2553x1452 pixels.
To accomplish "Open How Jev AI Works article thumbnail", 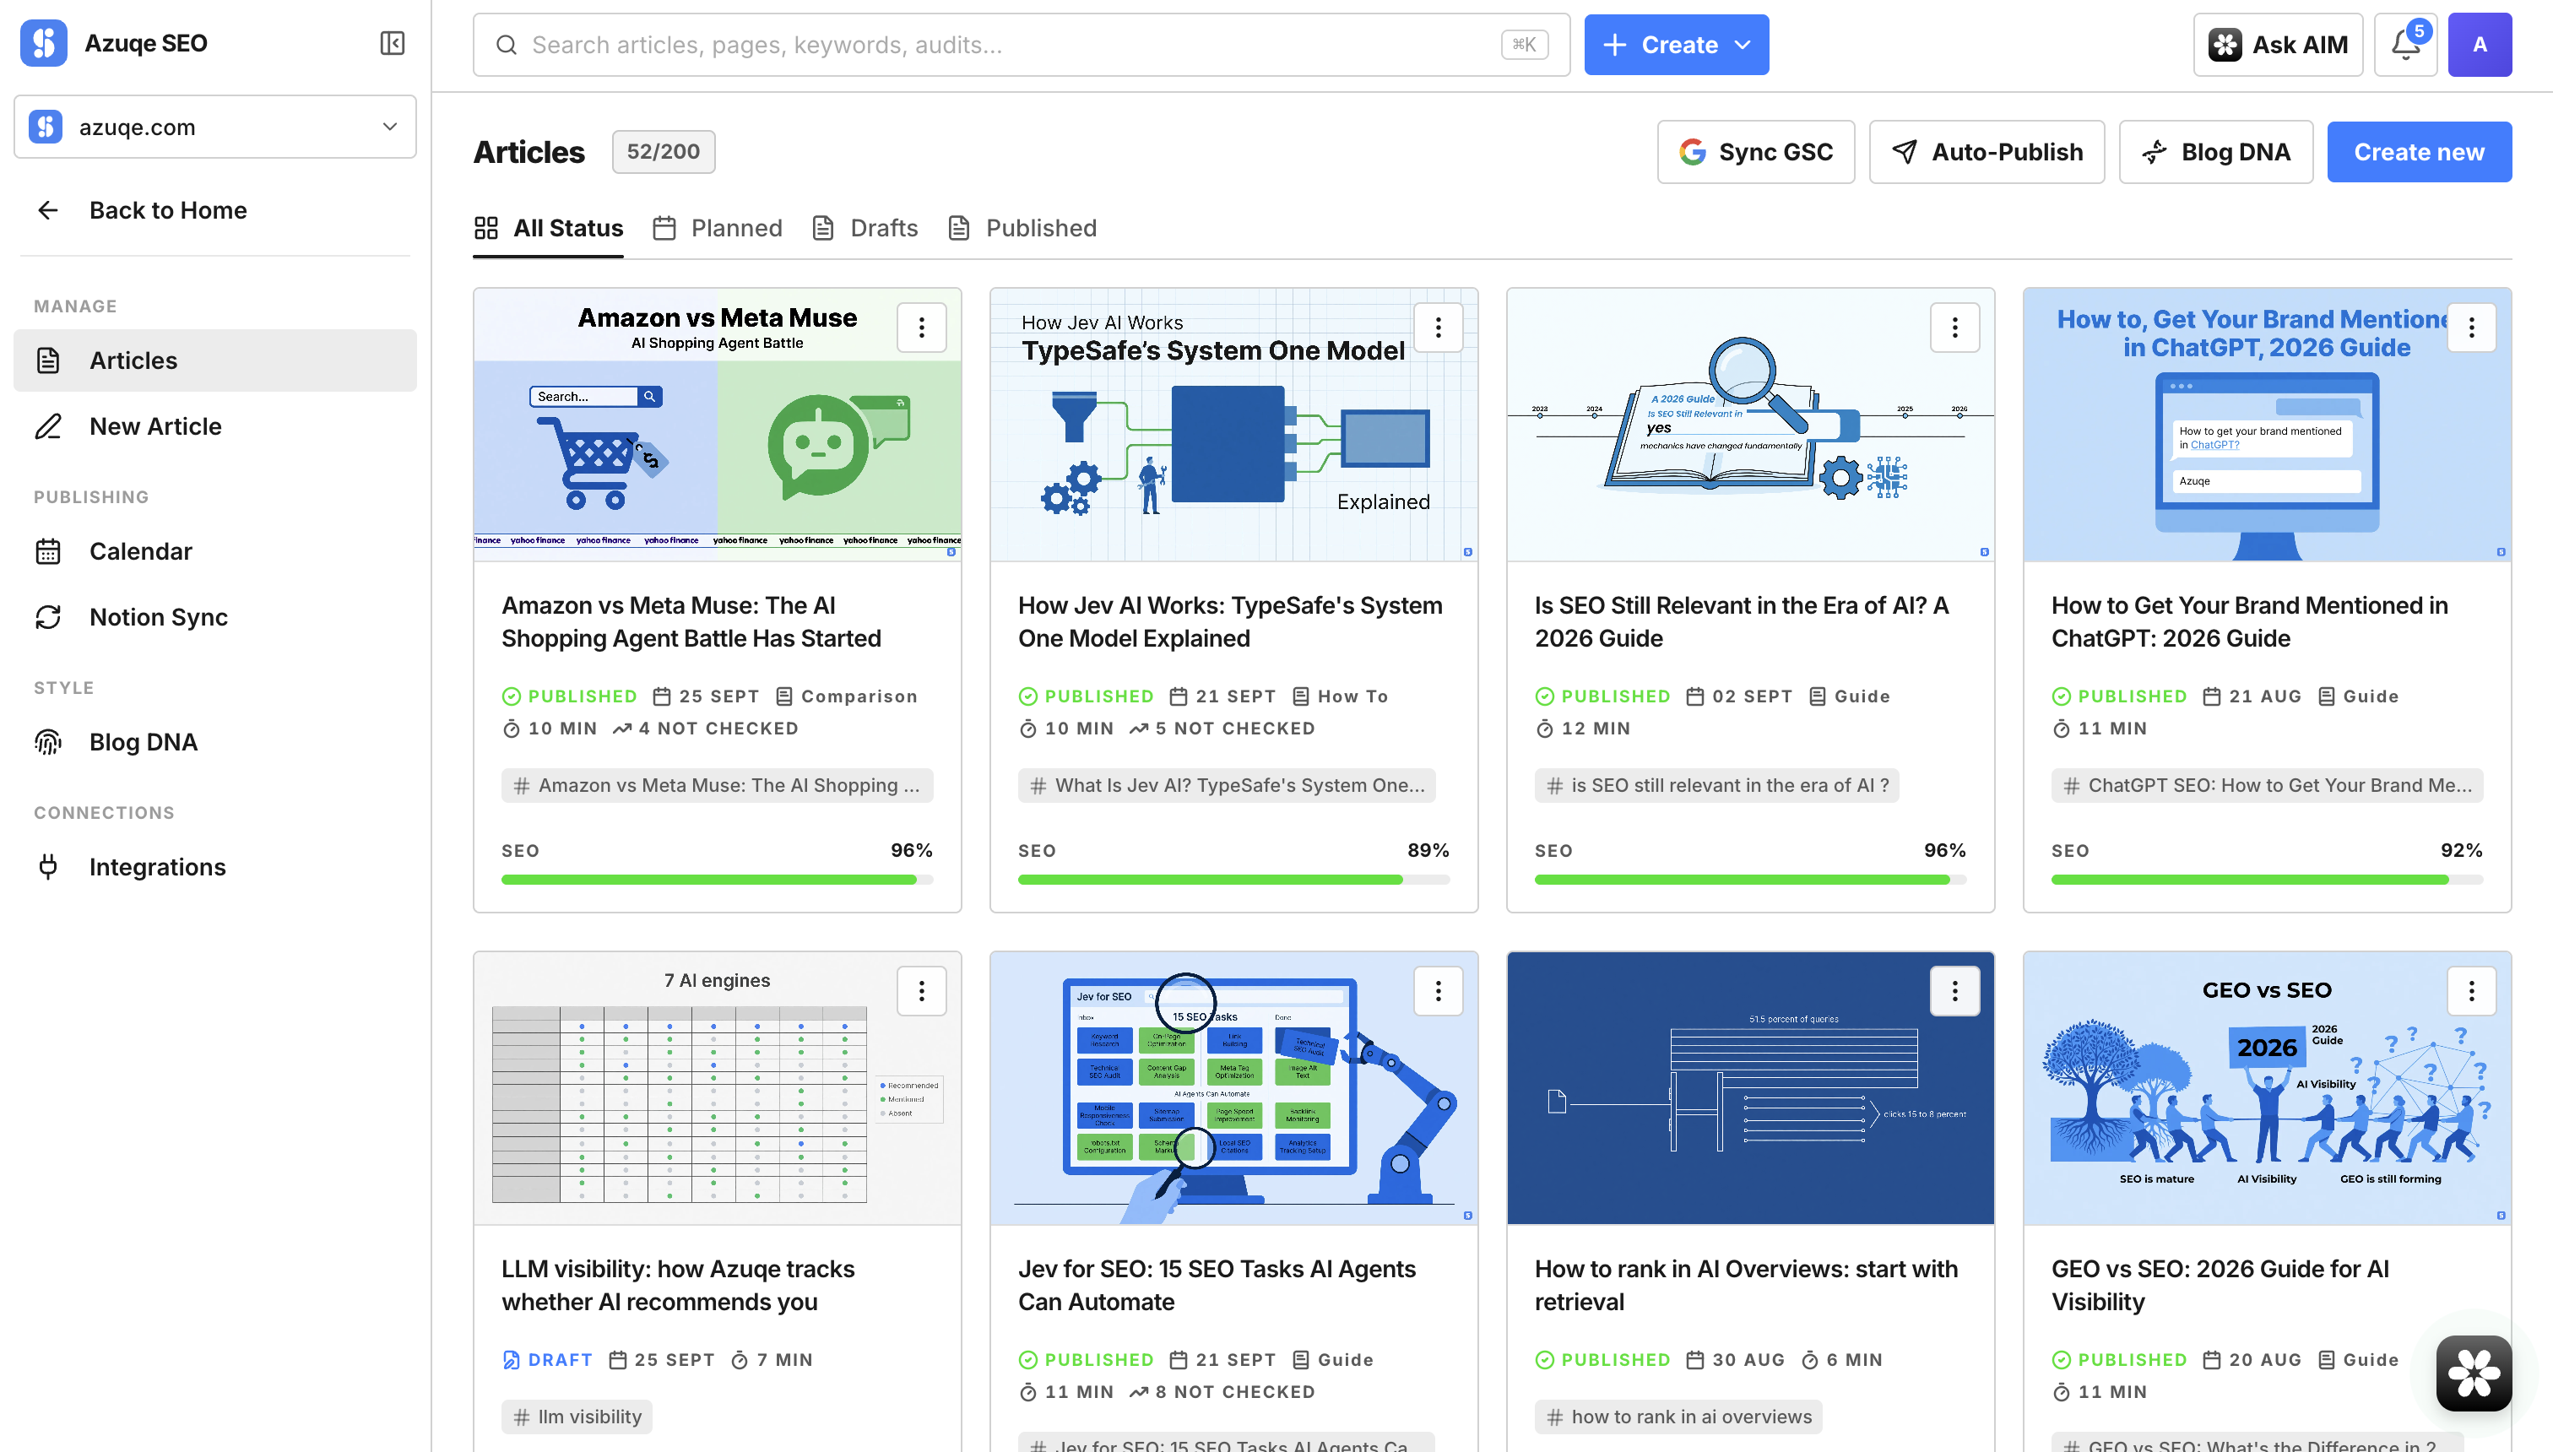I will pos(1233,425).
